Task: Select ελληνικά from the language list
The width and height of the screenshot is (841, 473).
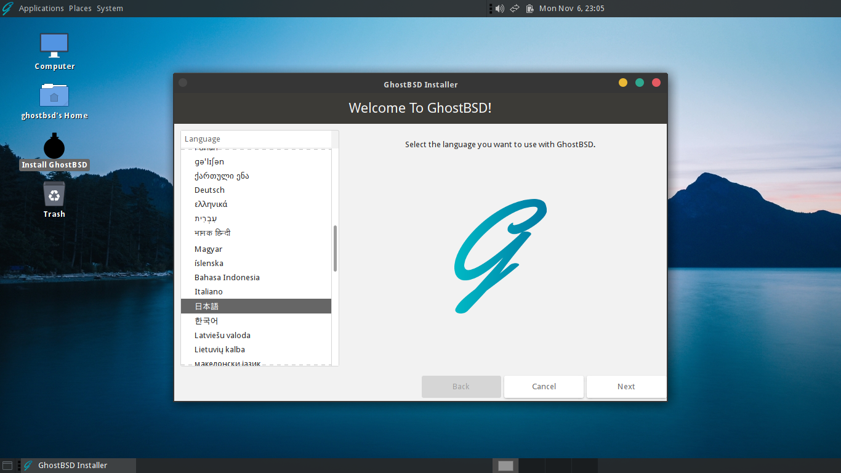Action: 256,204
